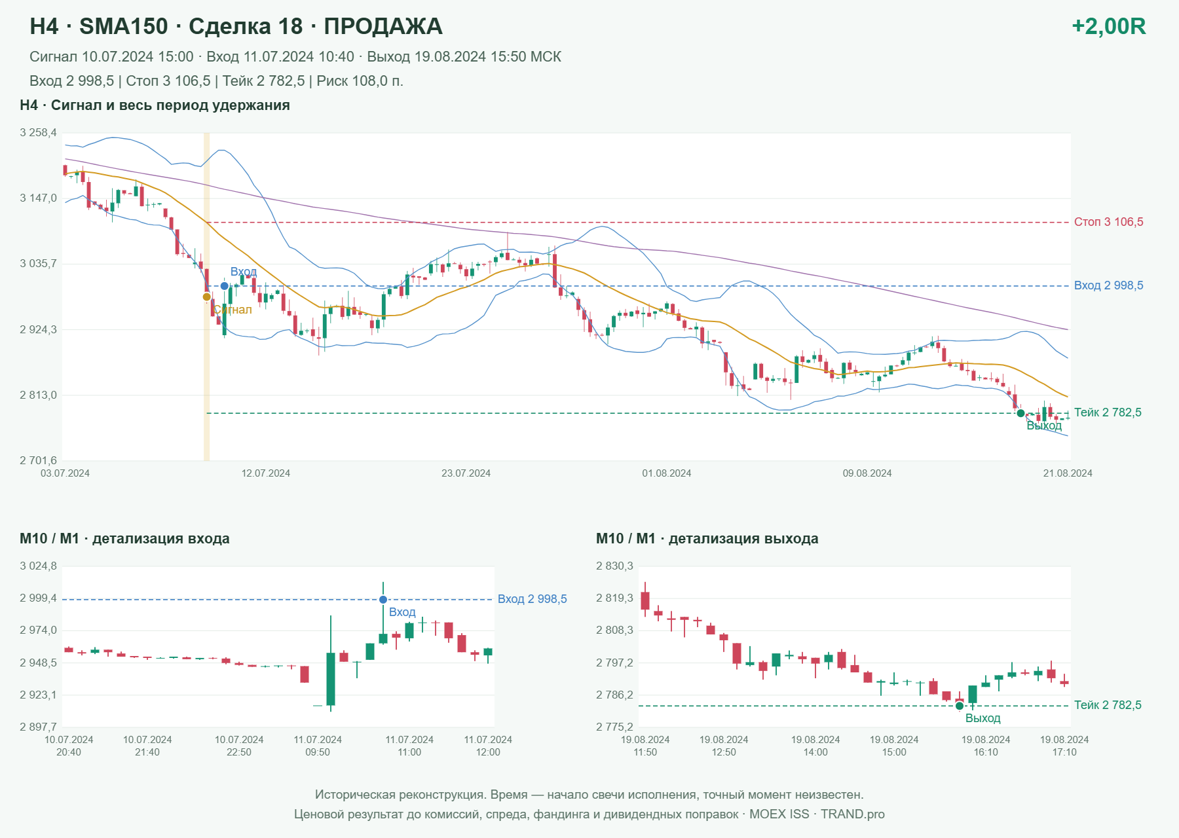Click '10.07.2024 20:40' on entry detail time axis
This screenshot has height=838, width=1179.
click(x=69, y=746)
